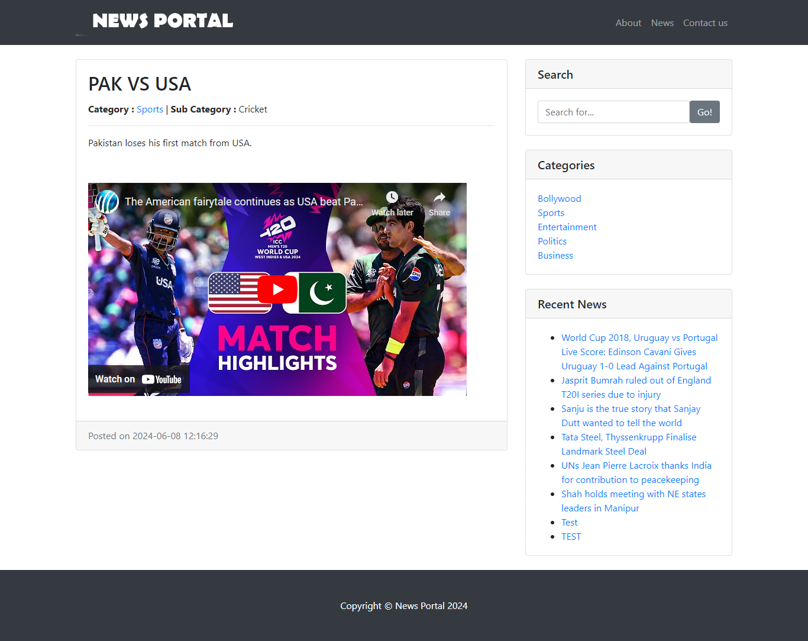The height and width of the screenshot is (641, 808).
Task: Open the Contact us page
Action: coord(704,23)
